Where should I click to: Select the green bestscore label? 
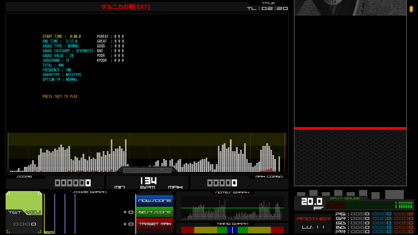[155, 212]
